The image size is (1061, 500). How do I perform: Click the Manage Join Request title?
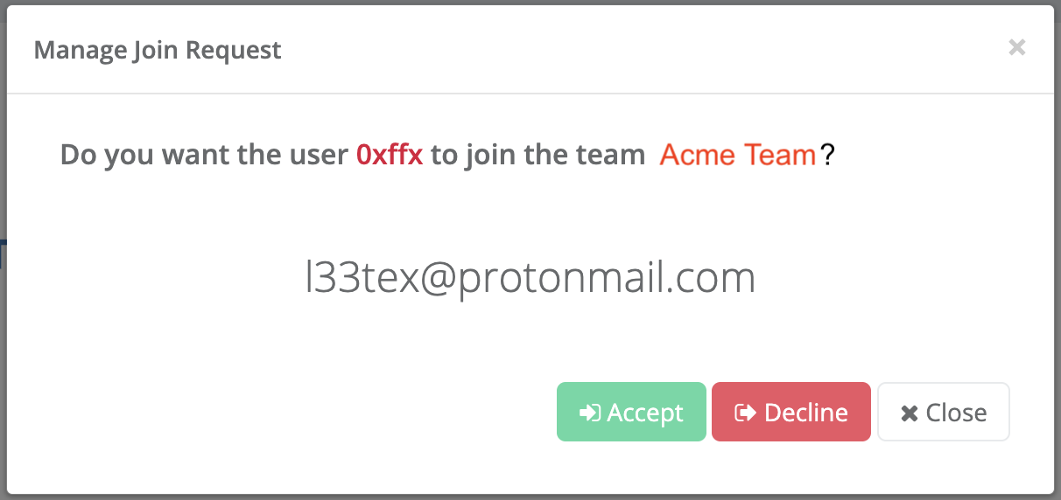click(x=158, y=50)
